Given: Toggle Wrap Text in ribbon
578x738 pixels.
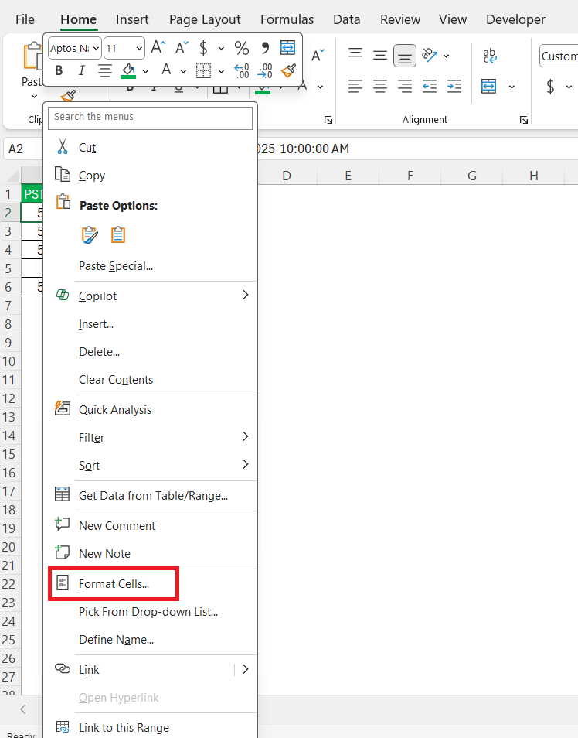Looking at the screenshot, I should [x=490, y=55].
